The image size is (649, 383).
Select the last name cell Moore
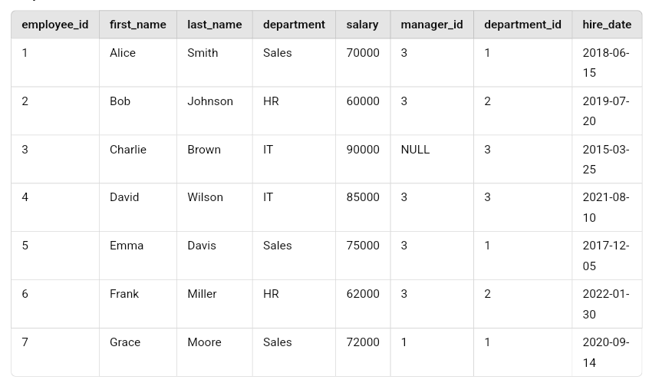[x=204, y=342]
